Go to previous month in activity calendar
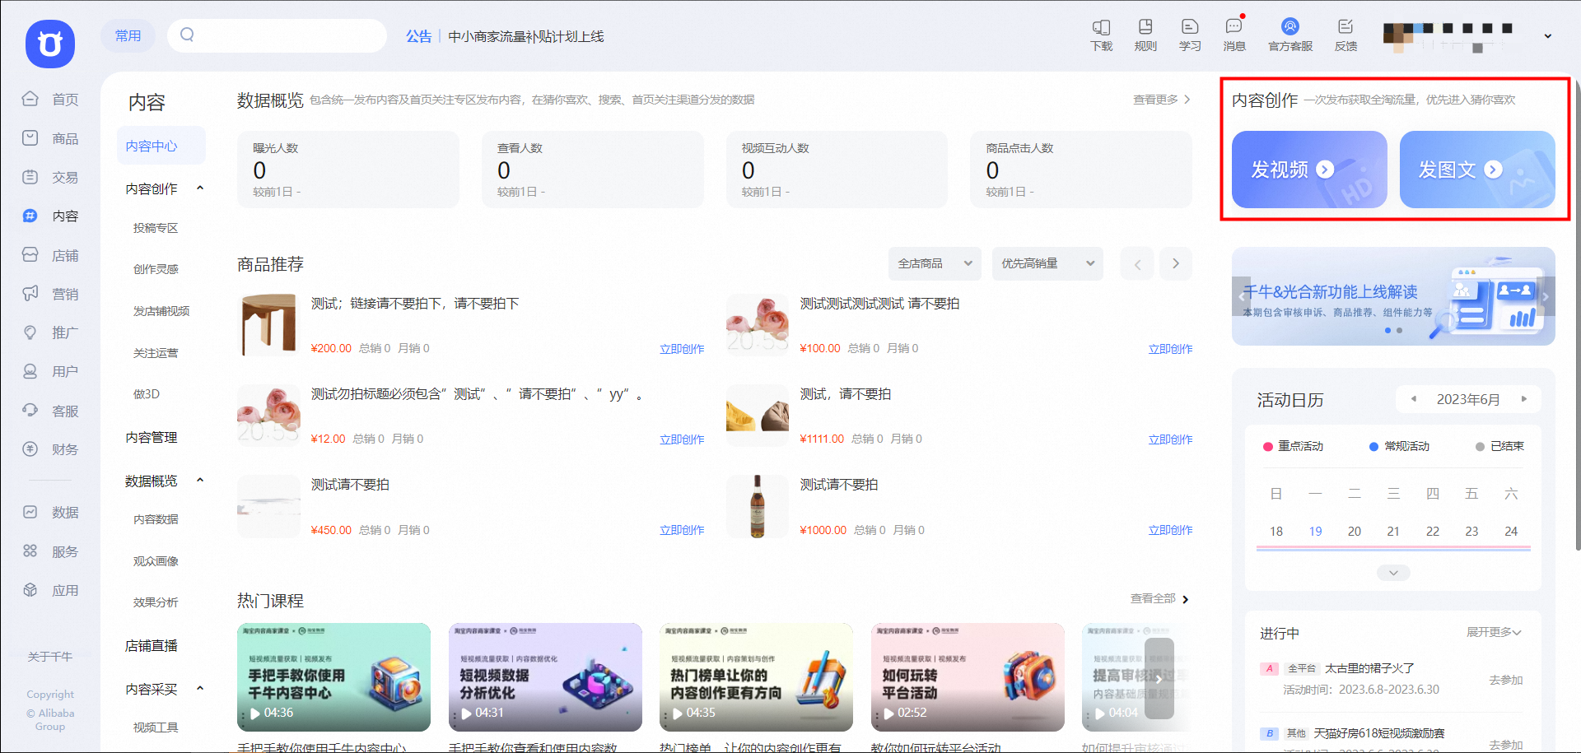This screenshot has height=753, width=1581. click(1414, 399)
